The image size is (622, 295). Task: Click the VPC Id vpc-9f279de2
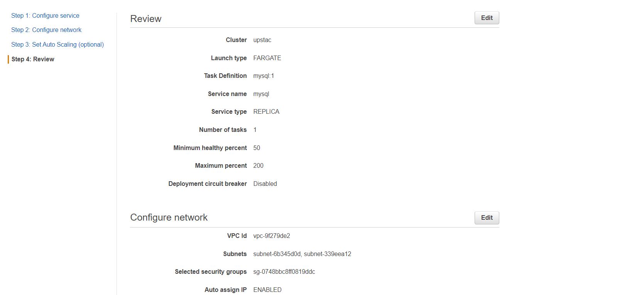tap(272, 236)
